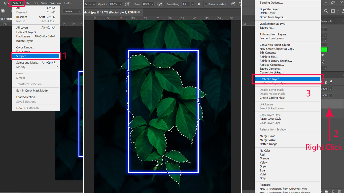Open the blend mode Normal dropdown
344x193 pixels.
pos(71,11)
